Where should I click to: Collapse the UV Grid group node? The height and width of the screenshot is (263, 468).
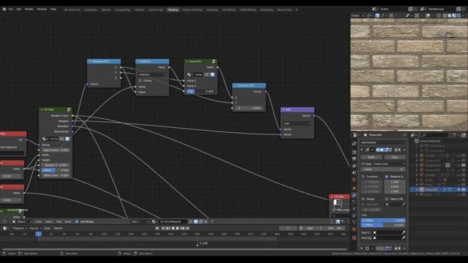pyautogui.click(x=42, y=110)
